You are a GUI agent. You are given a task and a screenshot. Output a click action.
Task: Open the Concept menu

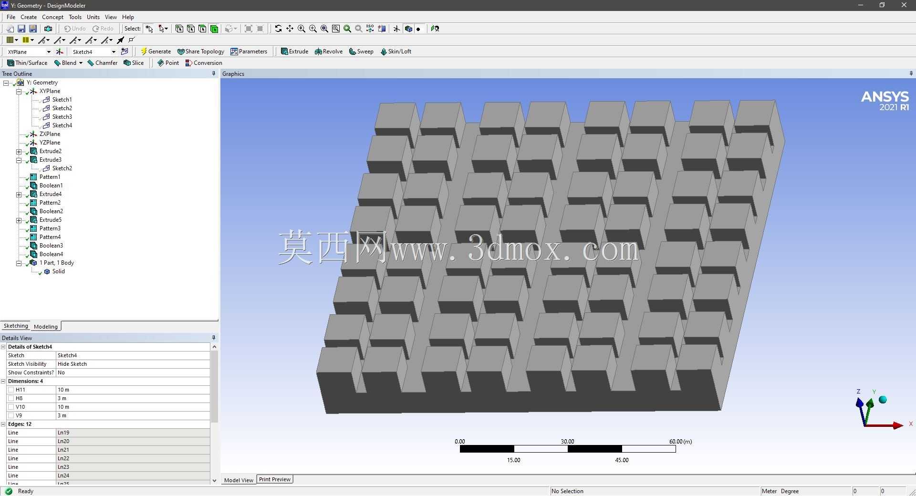tap(52, 17)
